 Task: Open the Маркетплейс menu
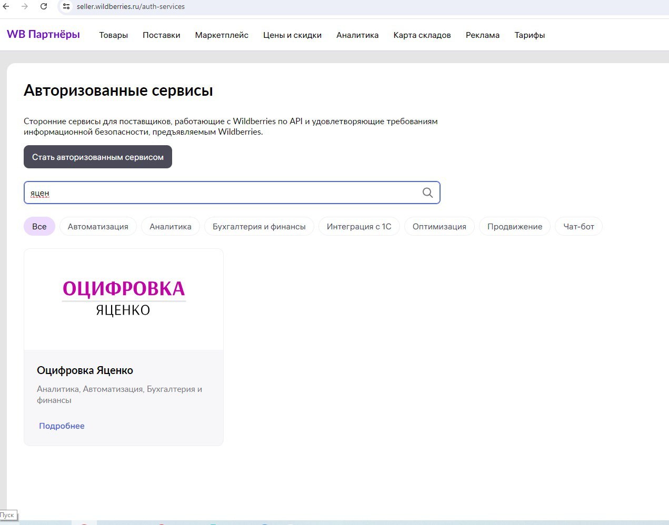pos(222,35)
